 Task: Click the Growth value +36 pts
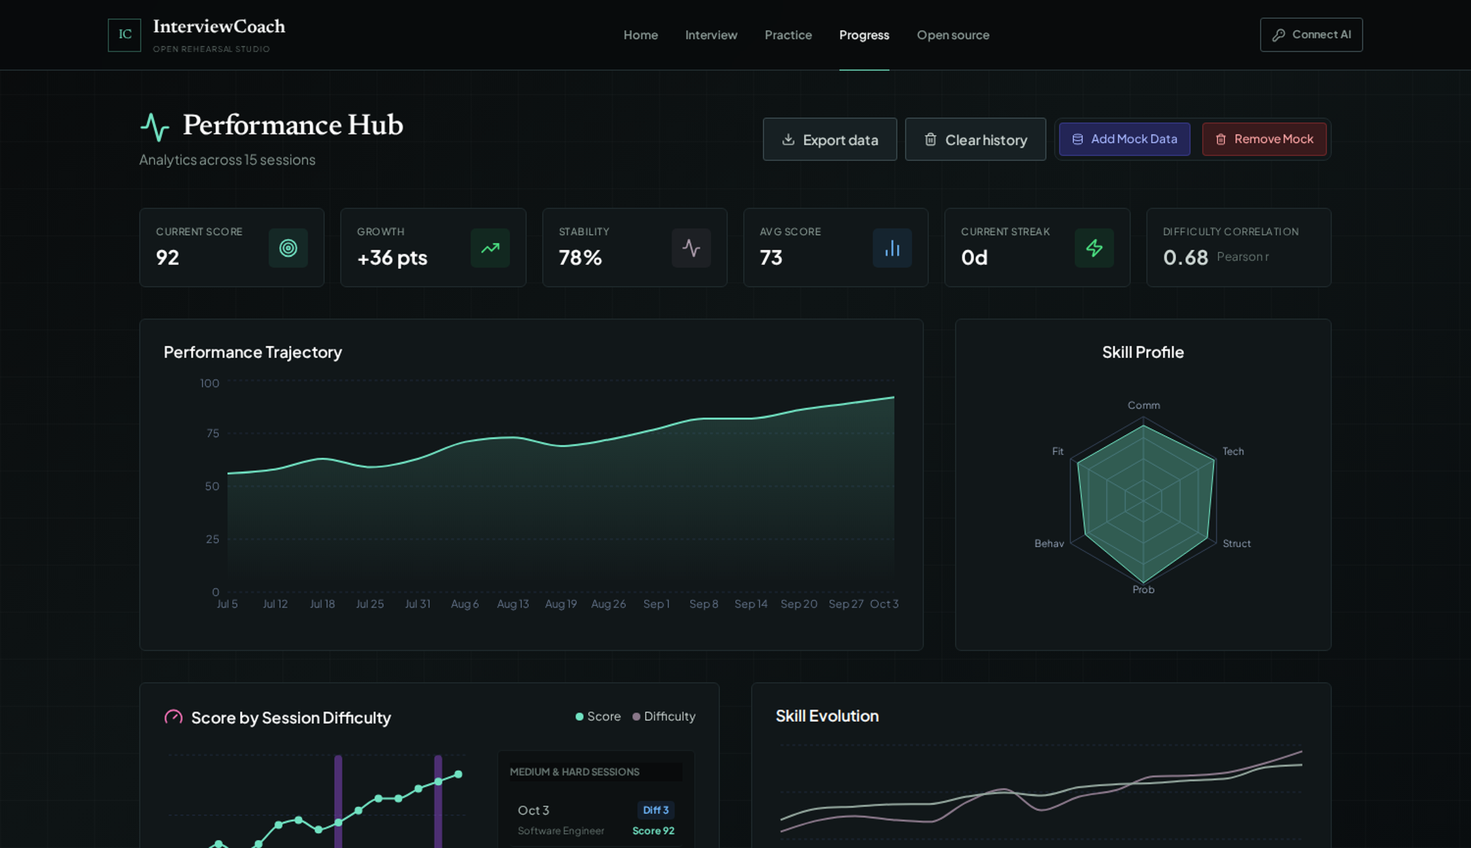click(x=392, y=257)
